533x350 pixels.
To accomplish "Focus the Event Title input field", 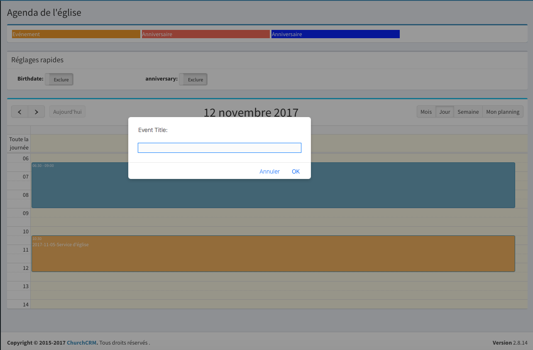I will 220,148.
